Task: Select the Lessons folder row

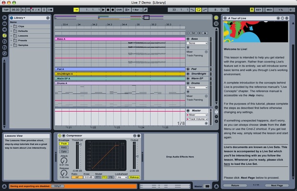Action: (x=30, y=36)
